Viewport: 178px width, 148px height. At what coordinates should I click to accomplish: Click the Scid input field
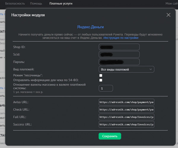click(x=119, y=55)
